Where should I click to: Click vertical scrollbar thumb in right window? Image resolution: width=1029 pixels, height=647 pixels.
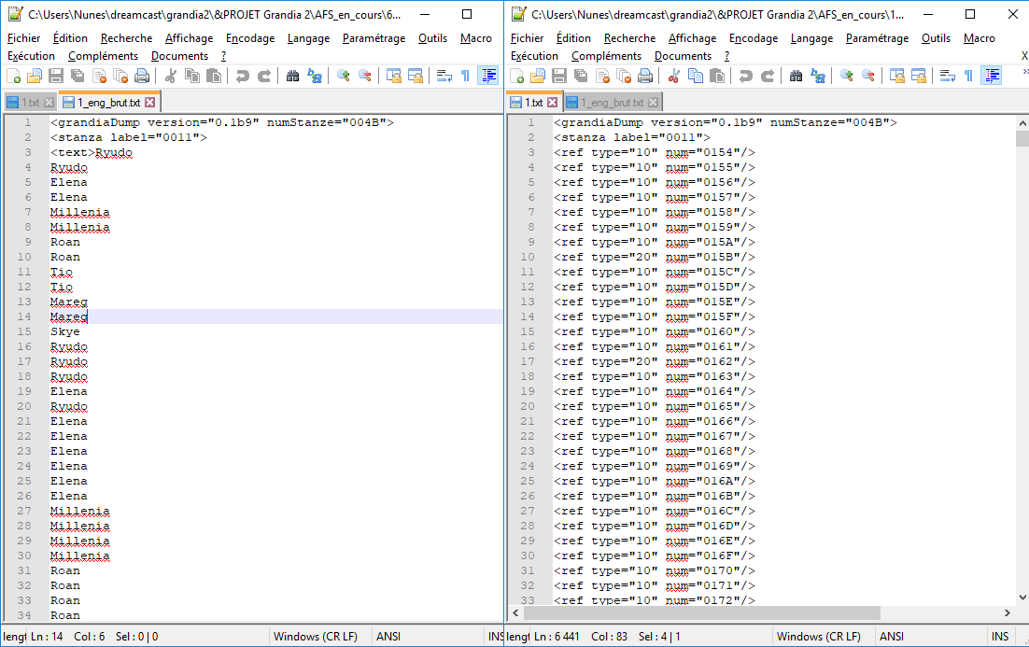click(x=1022, y=138)
